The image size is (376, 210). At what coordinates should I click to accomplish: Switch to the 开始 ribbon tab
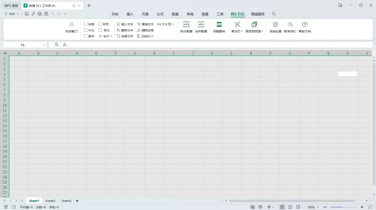pyautogui.click(x=115, y=14)
